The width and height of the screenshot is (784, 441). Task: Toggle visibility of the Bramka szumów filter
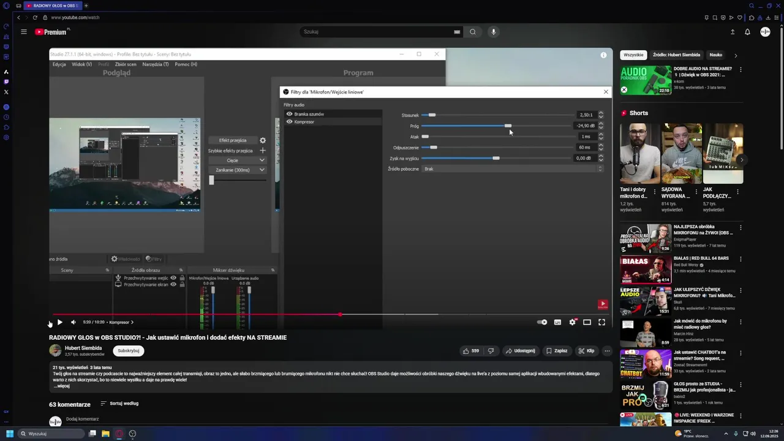[289, 114]
